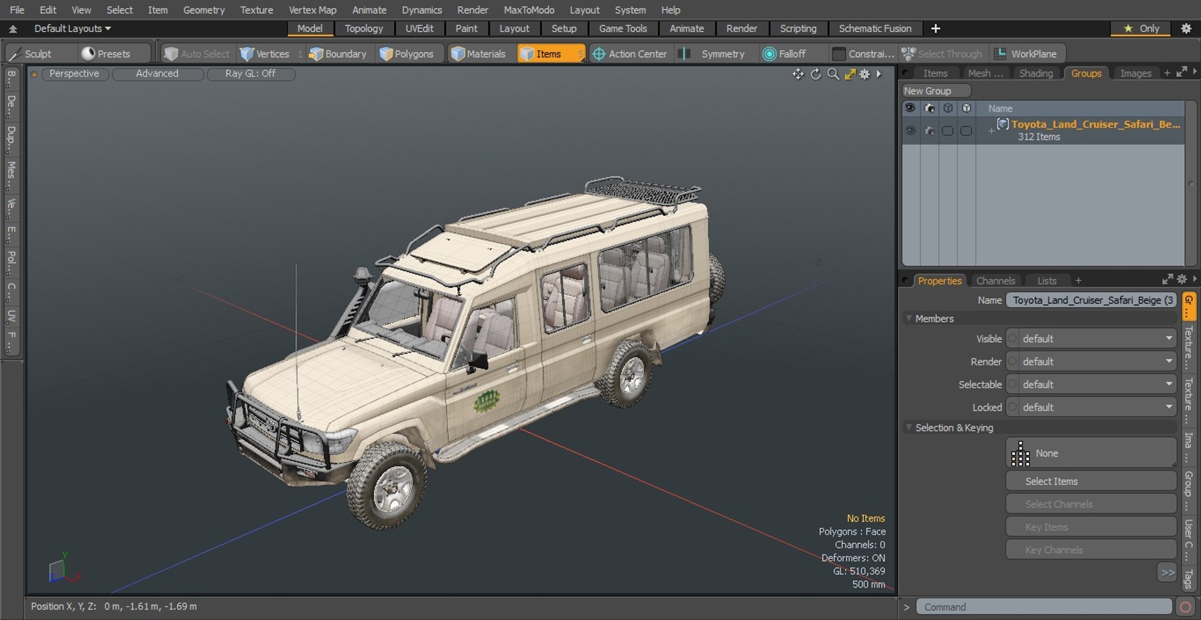Select the Sculpt tool
The height and width of the screenshot is (620, 1201).
(x=30, y=54)
